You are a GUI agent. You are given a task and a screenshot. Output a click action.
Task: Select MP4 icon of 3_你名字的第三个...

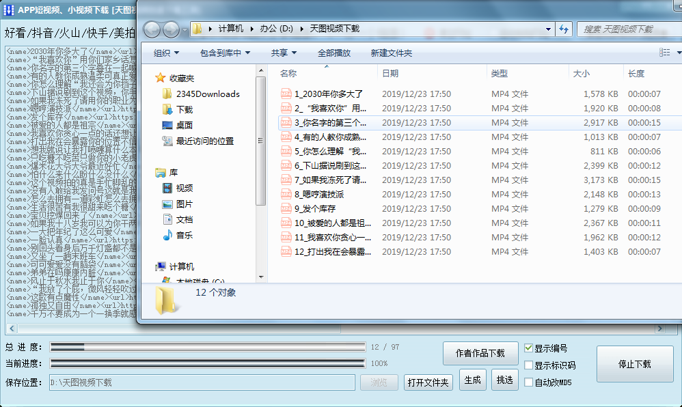pos(286,123)
